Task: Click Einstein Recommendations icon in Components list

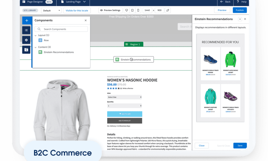Action: click(x=40, y=52)
